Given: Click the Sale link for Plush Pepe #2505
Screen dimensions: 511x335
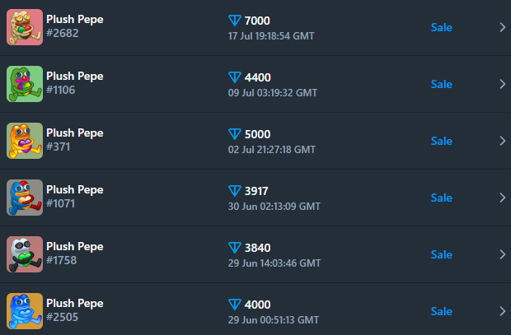Looking at the screenshot, I should pos(441,311).
